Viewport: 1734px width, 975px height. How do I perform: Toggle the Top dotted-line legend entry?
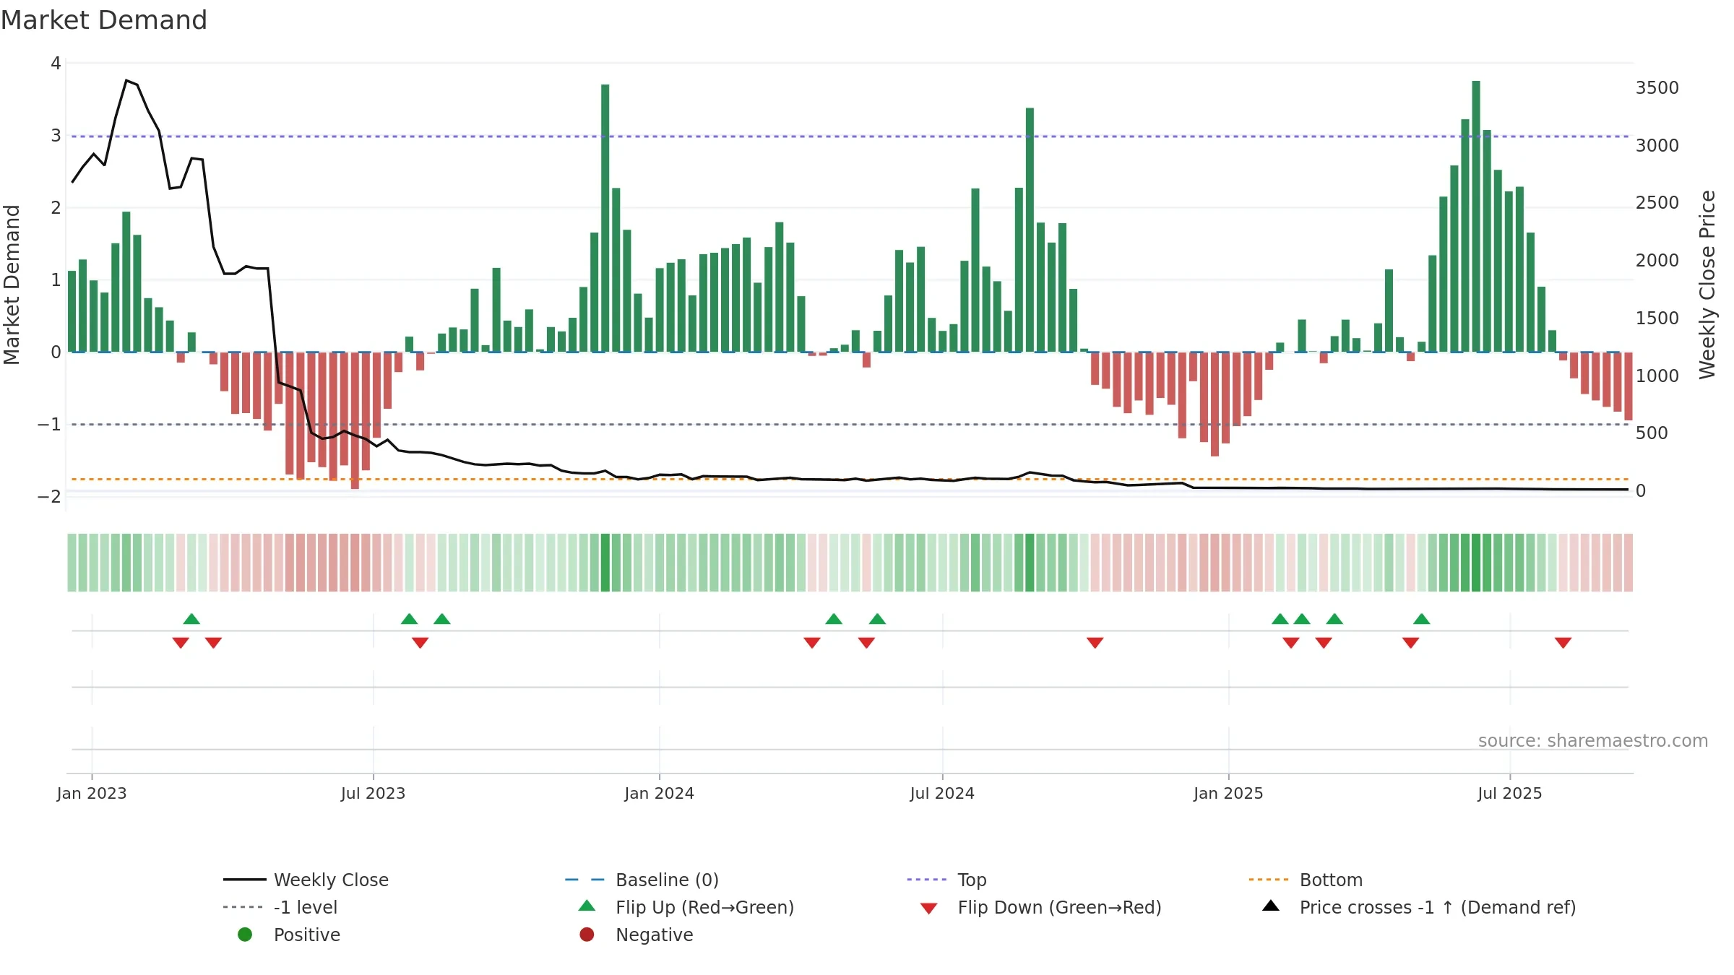point(946,880)
